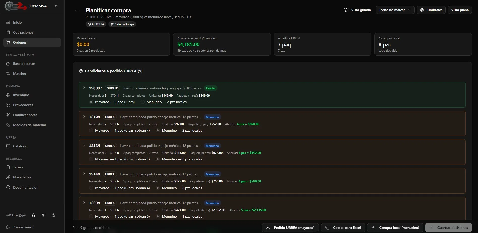Toggle the eye visibility icon in sidebar footer
The width and height of the screenshot is (478, 233).
pyautogui.click(x=44, y=215)
